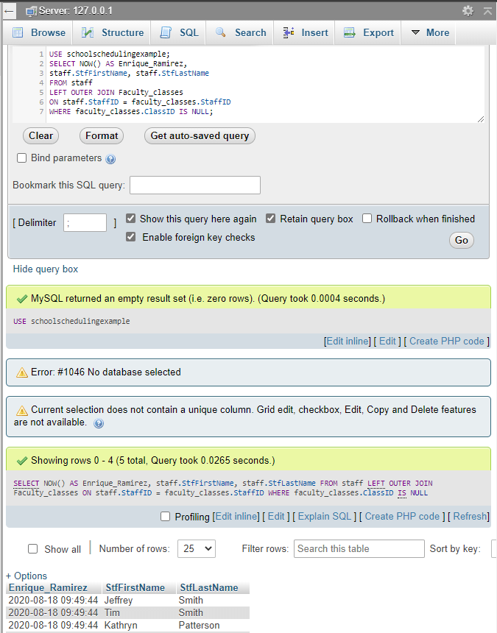The height and width of the screenshot is (633, 497).
Task: Uncheck Show this query here again
Action: [x=130, y=219]
